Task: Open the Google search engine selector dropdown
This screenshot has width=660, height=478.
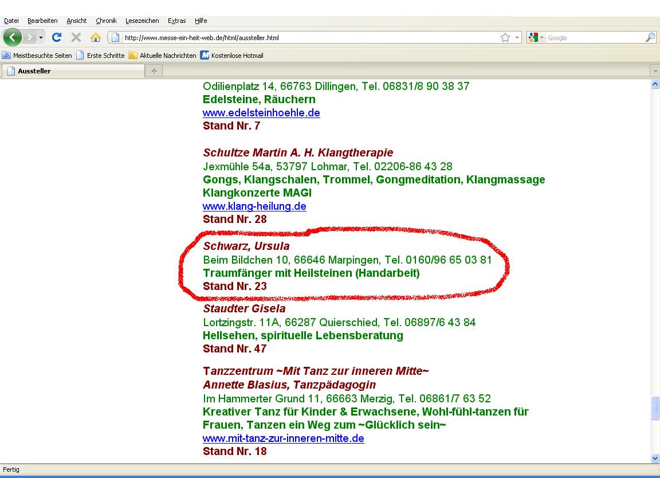Action: 536,38
